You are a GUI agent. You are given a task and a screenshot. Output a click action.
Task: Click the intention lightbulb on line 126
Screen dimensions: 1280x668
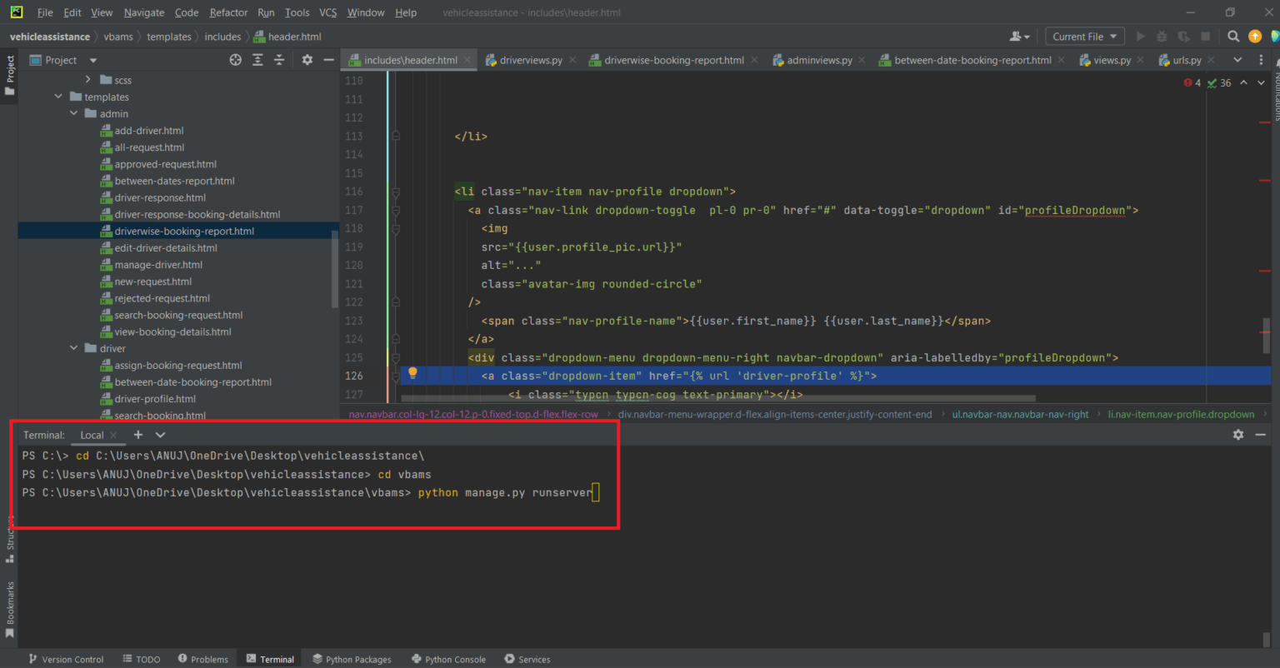pyautogui.click(x=412, y=374)
